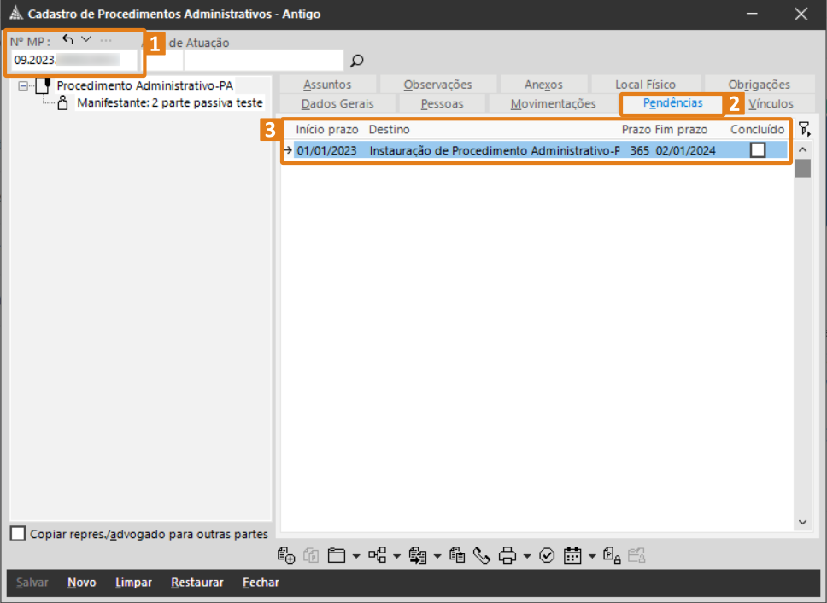Click the person icon next to Manifestante
The image size is (827, 603).
tap(62, 102)
